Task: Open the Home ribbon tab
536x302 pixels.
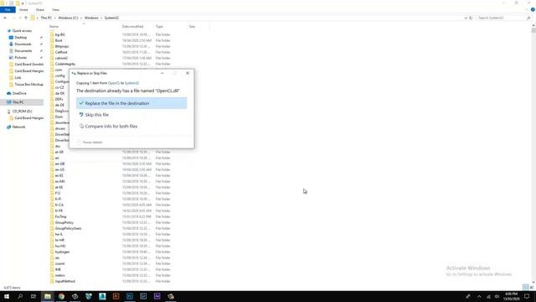Action: [23, 10]
